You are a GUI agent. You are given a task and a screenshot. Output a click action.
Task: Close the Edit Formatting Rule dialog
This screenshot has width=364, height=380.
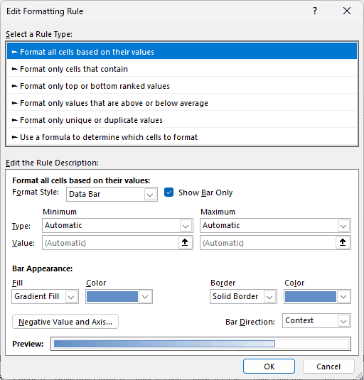[x=347, y=11]
